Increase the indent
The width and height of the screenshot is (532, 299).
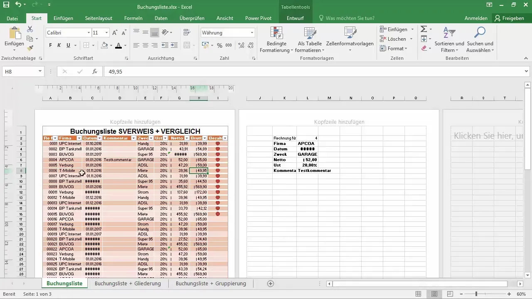174,45
